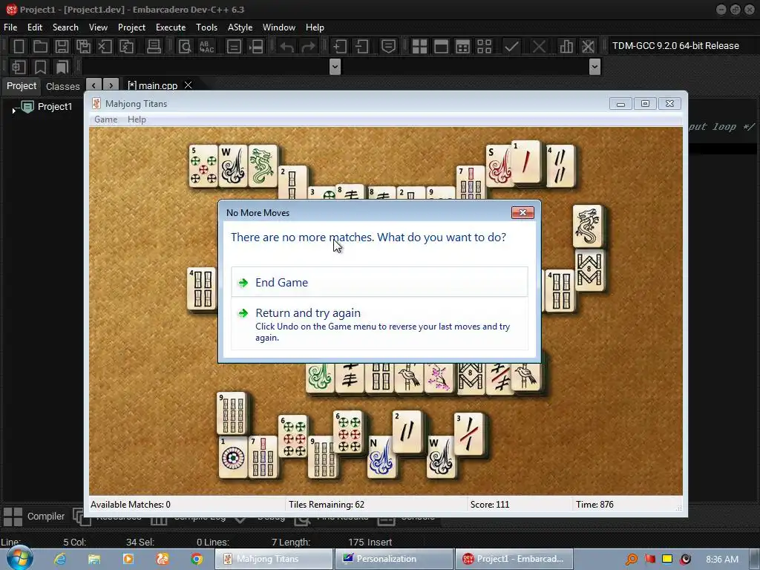The image size is (760, 570).
Task: Expand the Project1 tree node
Action: 13,111
